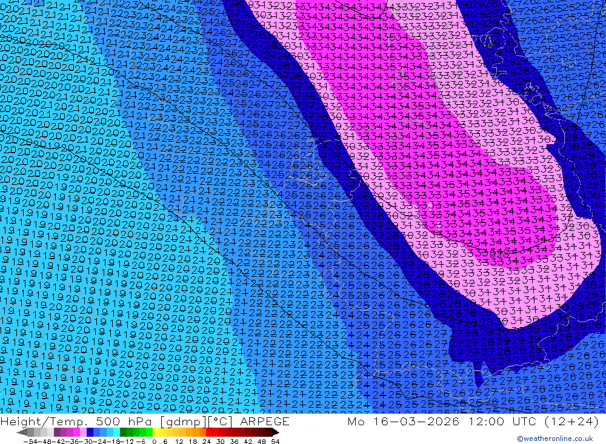Click the '36' legend scale label

(234, 442)
